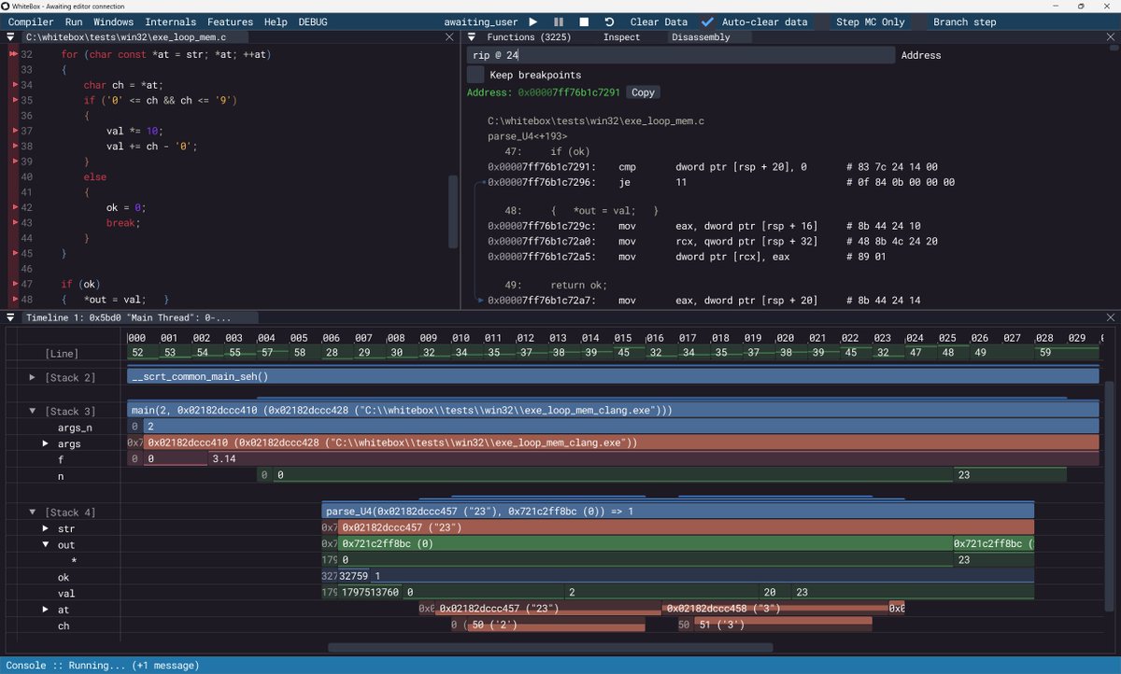The image size is (1121, 674).
Task: Click line cell 58 in the [Line] row
Action: (299, 353)
